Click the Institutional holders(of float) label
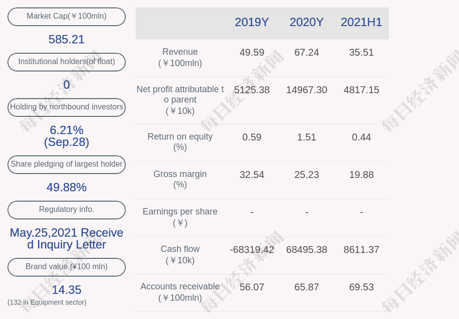 tap(66, 62)
